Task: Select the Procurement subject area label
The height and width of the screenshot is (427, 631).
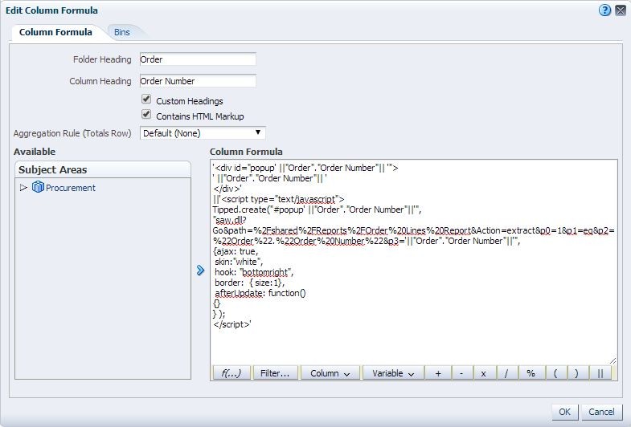Action: click(71, 188)
